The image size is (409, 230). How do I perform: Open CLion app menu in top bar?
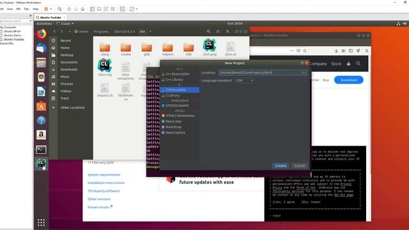pyautogui.click(x=65, y=24)
